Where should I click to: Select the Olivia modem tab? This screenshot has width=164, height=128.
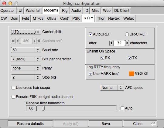pyautogui.click(x=52, y=19)
